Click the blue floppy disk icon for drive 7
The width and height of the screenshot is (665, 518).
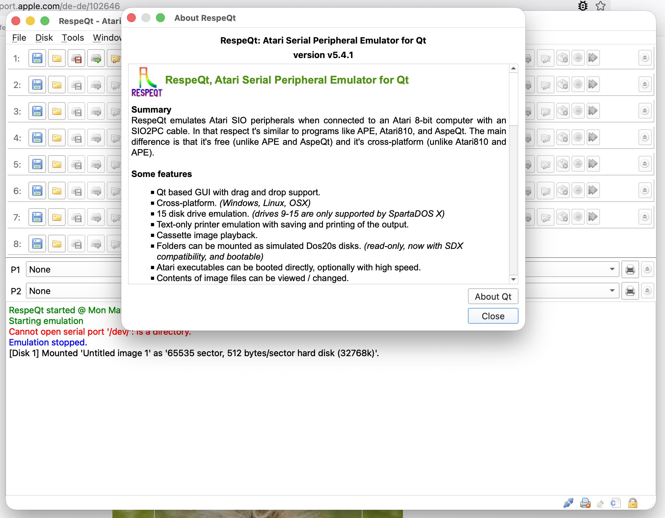37,217
